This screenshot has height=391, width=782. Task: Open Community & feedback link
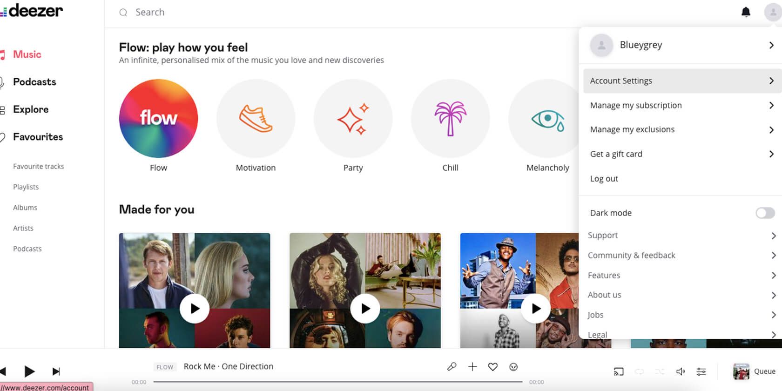coord(631,256)
